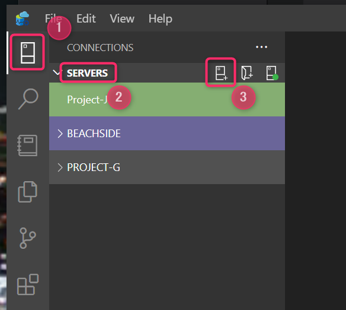Viewport: 346px width, 310px height.
Task: Click the New Connection server icon
Action: tap(221, 73)
